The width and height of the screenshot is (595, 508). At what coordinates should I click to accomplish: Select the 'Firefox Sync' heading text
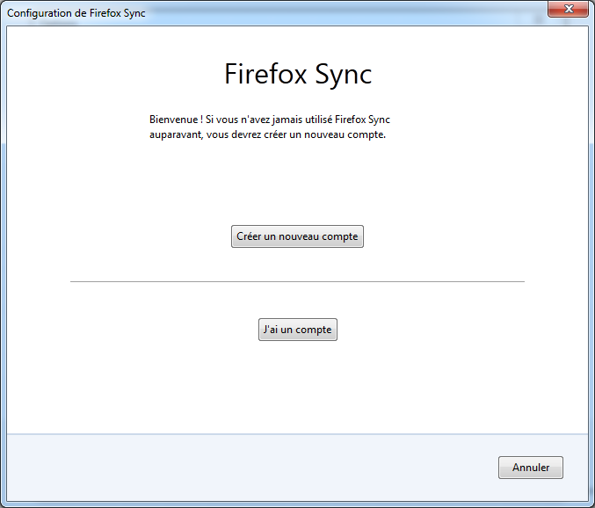click(x=298, y=75)
